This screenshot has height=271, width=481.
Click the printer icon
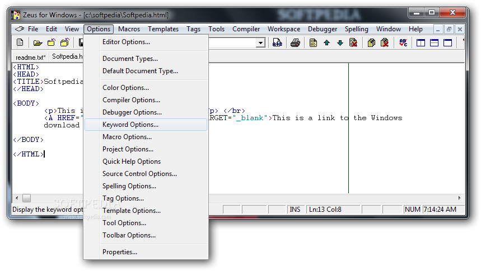(295, 42)
